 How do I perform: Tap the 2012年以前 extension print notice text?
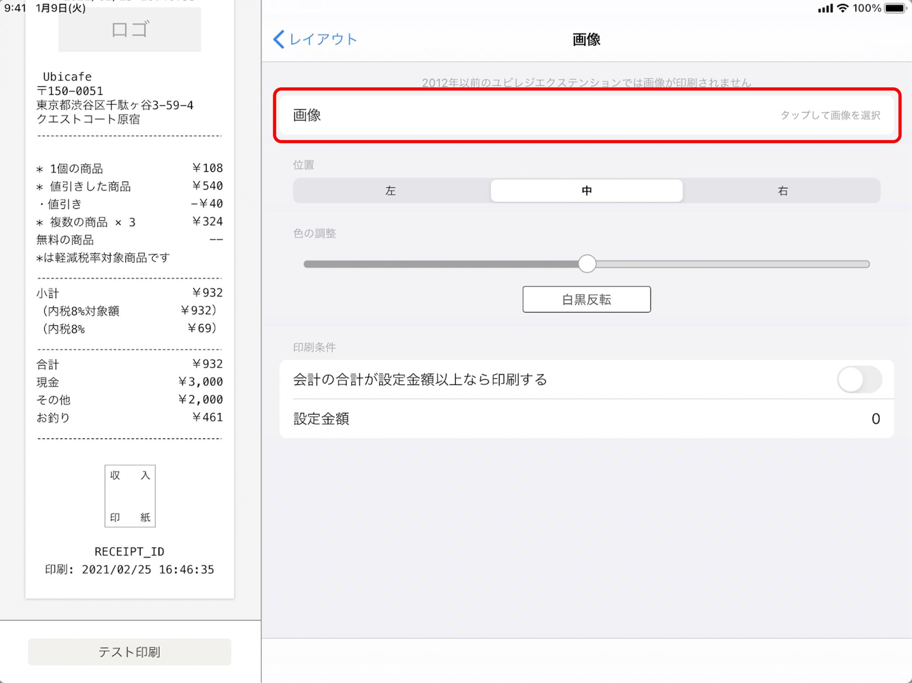[586, 83]
